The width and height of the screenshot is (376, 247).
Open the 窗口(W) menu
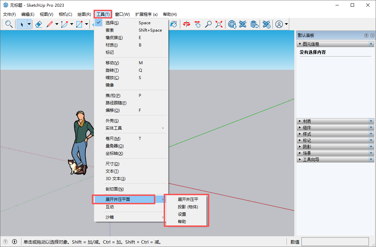tap(122, 14)
